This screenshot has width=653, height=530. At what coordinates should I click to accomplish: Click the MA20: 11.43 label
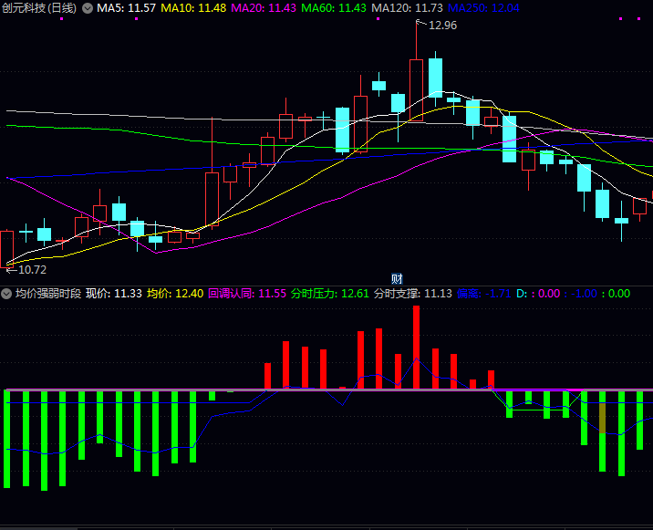[264, 8]
